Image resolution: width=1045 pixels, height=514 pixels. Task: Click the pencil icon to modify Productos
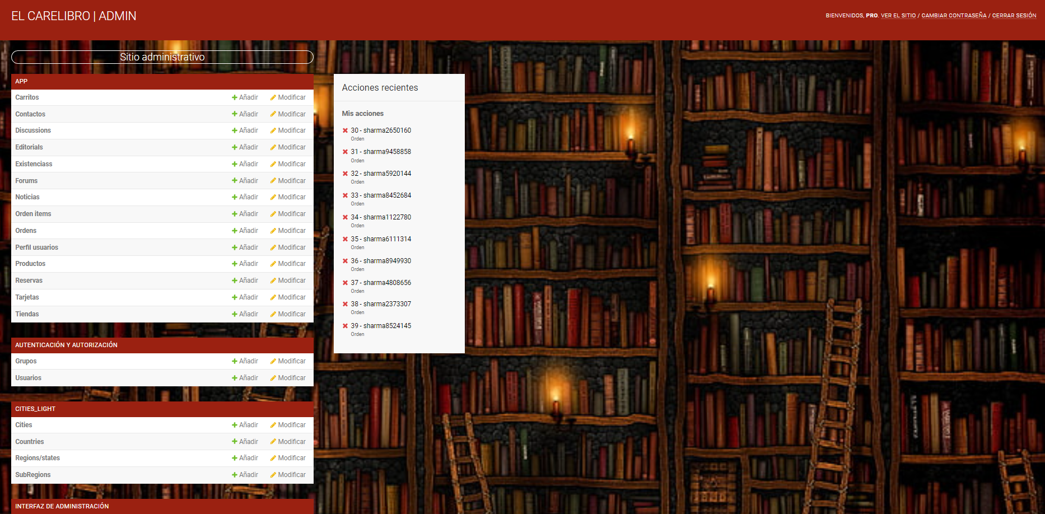[x=273, y=263]
